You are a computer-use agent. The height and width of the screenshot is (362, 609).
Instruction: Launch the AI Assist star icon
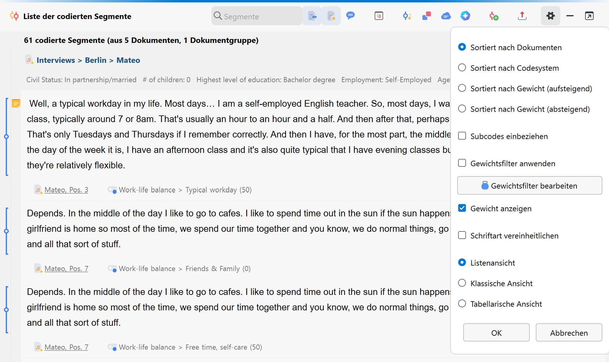click(465, 16)
